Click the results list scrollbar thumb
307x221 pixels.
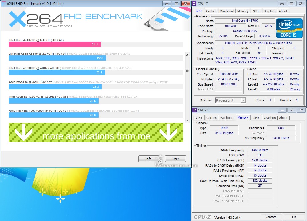[187, 71]
